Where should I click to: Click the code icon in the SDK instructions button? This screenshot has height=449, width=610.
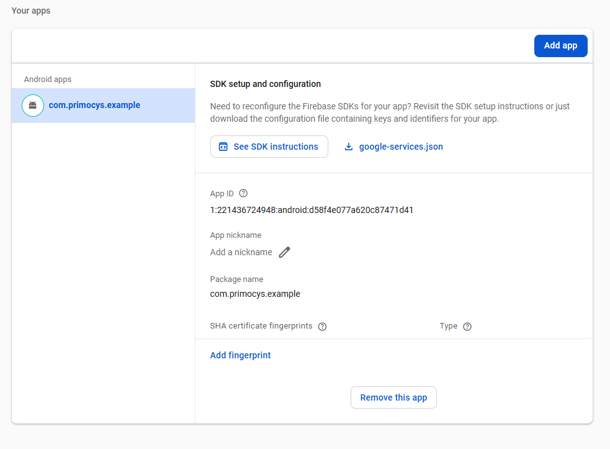point(223,147)
